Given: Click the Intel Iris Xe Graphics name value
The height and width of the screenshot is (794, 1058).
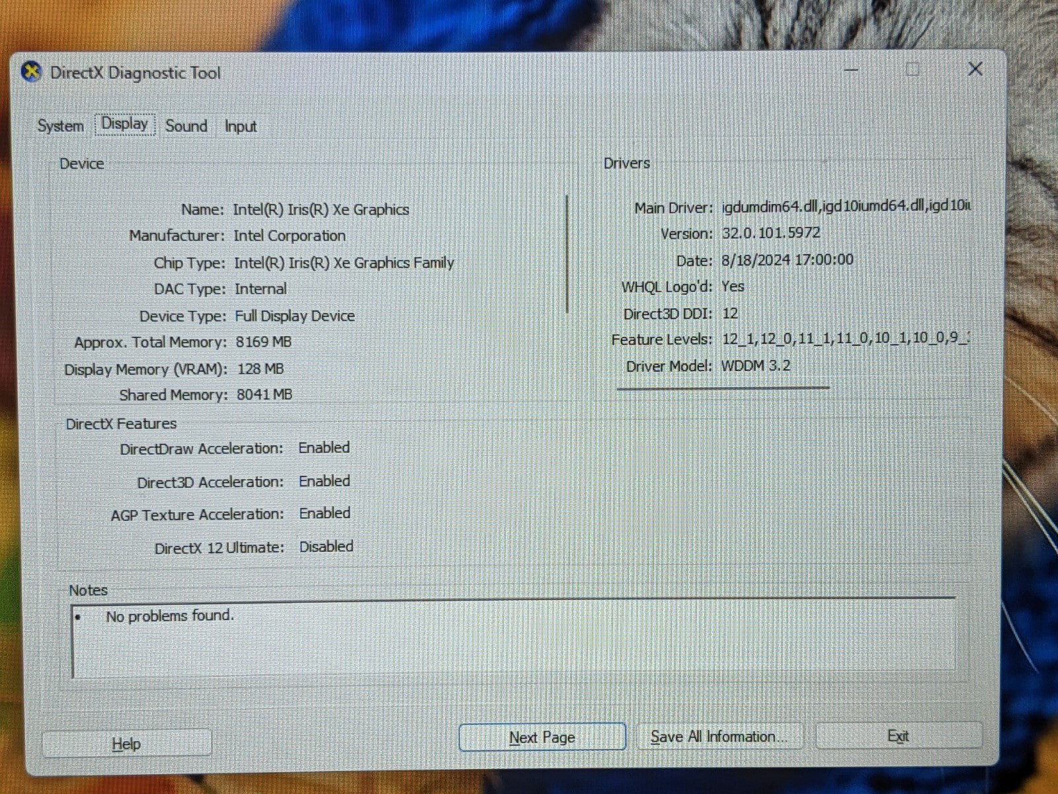Looking at the screenshot, I should click(x=321, y=210).
